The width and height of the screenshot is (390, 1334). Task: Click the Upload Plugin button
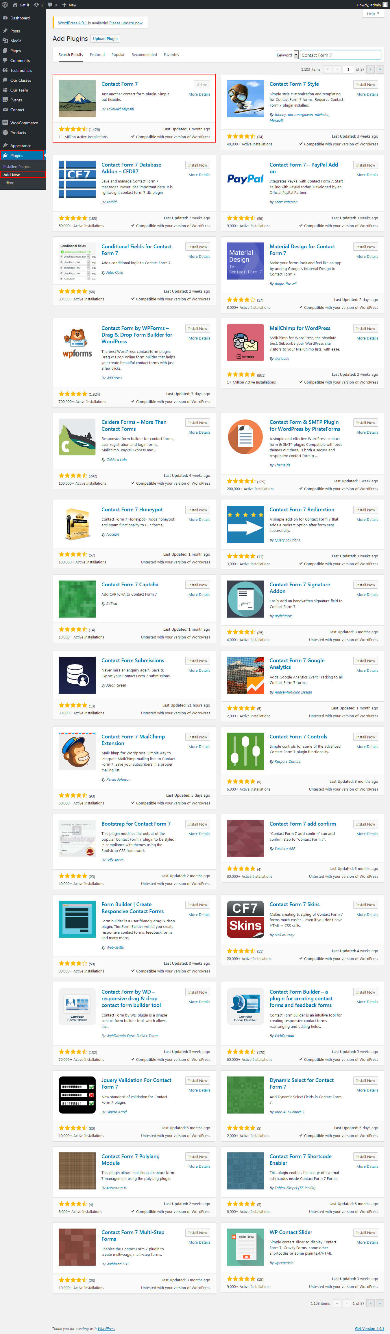[105, 38]
